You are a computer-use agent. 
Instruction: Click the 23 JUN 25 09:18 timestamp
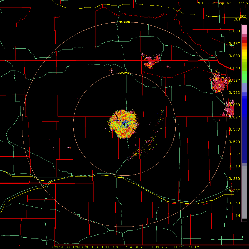click(181, 247)
